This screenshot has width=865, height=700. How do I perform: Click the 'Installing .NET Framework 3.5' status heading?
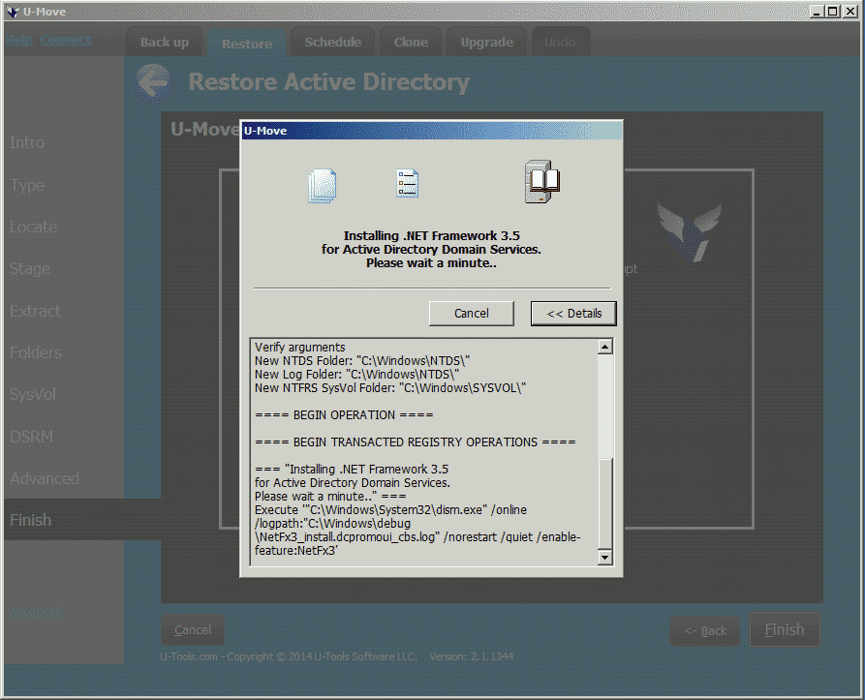pyautogui.click(x=431, y=236)
